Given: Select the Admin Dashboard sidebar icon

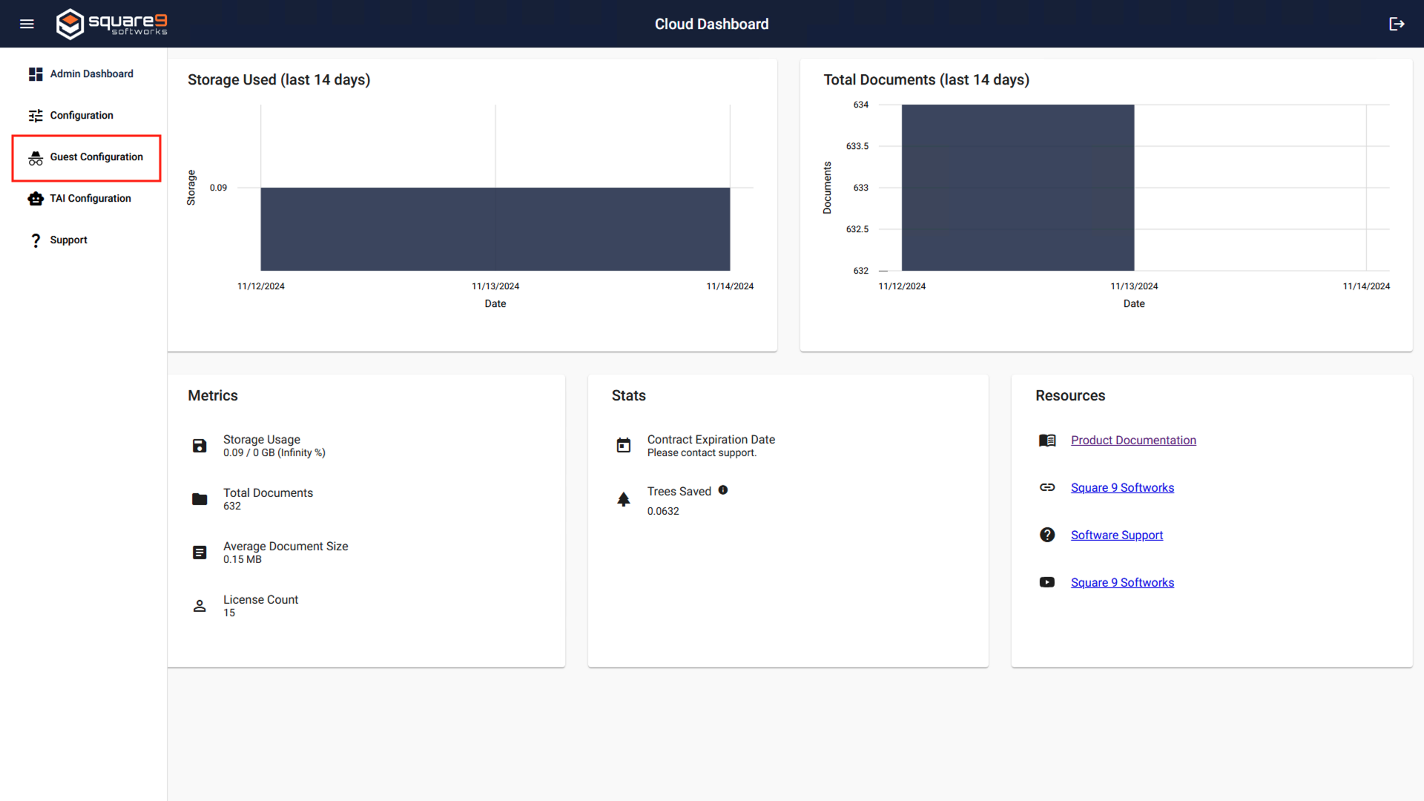Looking at the screenshot, I should (35, 73).
